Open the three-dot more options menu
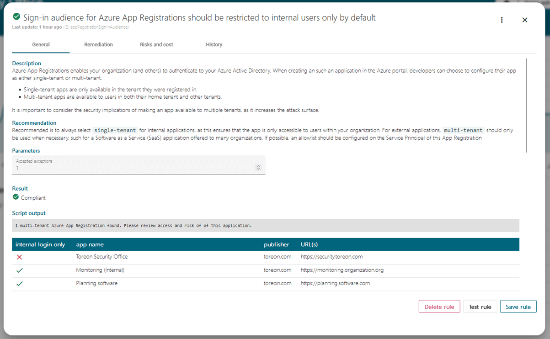 (502, 20)
